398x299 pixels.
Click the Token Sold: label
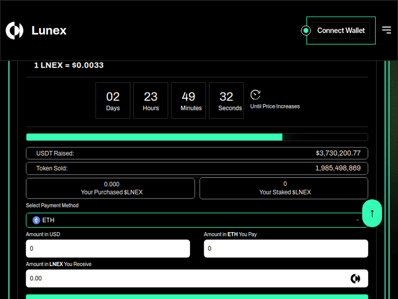tap(52, 168)
